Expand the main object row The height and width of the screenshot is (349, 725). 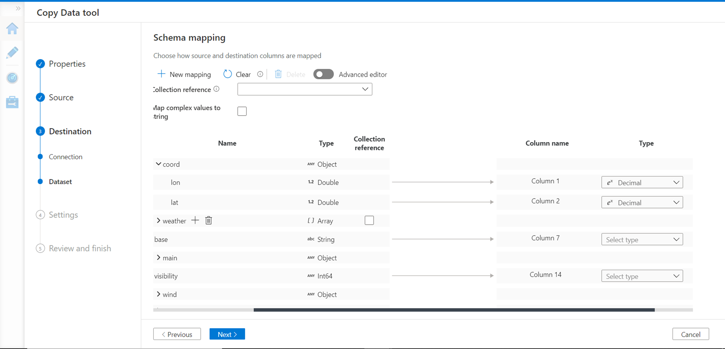(158, 258)
